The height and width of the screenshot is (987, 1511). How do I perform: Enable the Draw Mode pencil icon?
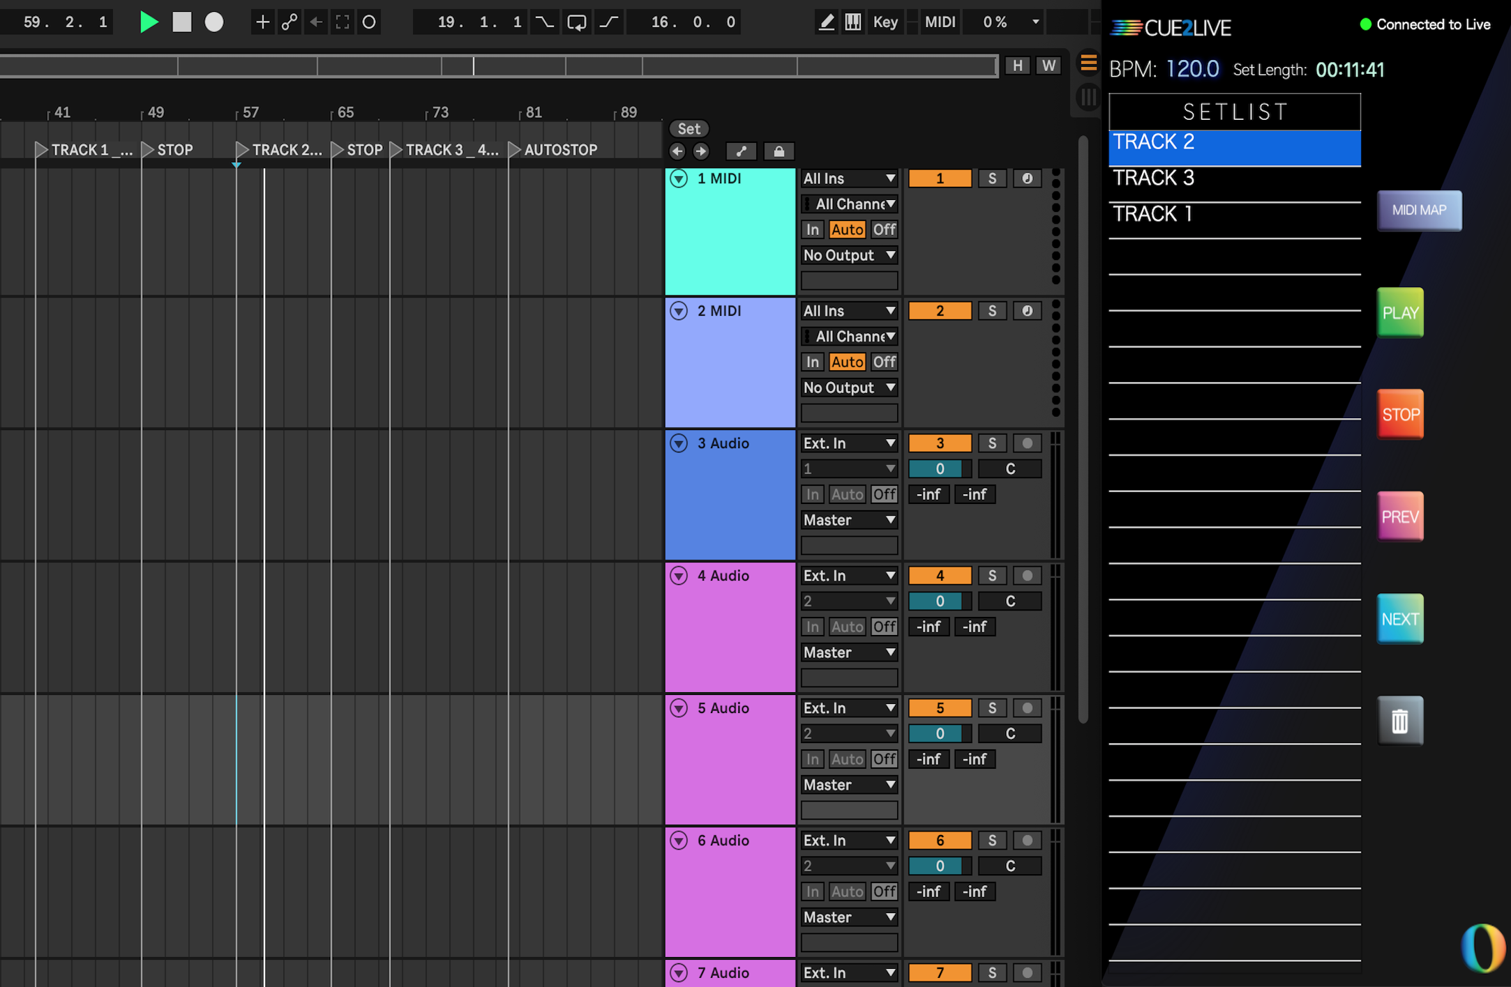826,22
